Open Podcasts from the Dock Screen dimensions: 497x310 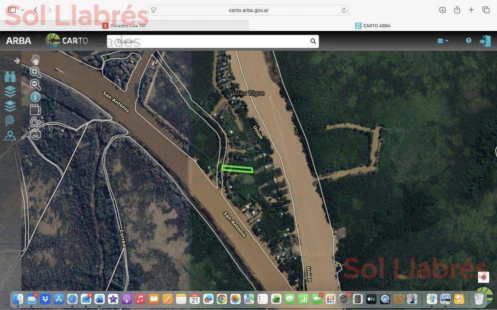click(127, 298)
